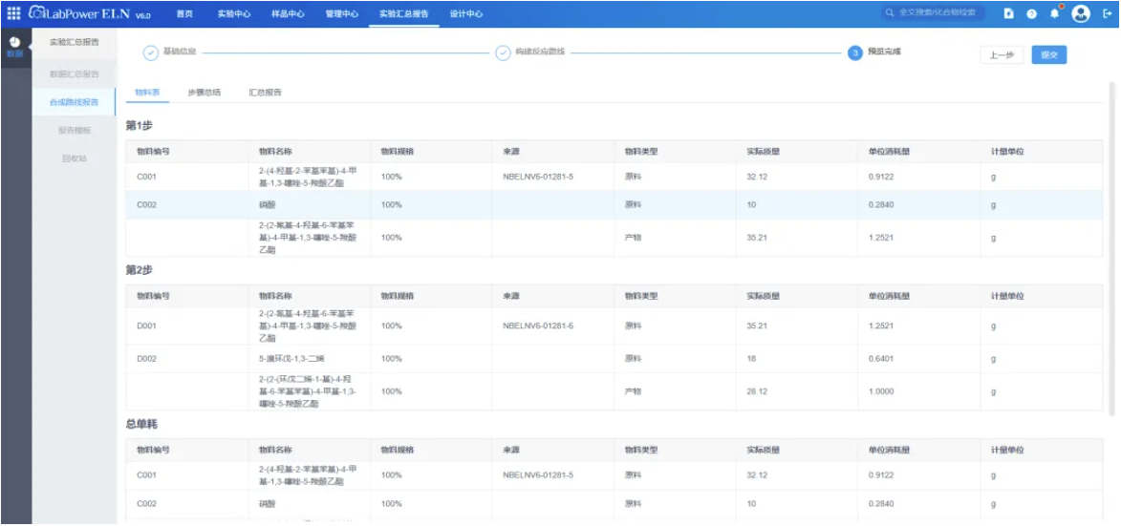Select 合成路线报告 in the sidebar
The width and height of the screenshot is (1121, 526).
(75, 102)
